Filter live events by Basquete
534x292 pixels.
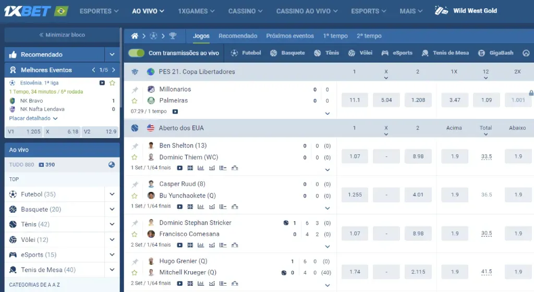(x=287, y=53)
